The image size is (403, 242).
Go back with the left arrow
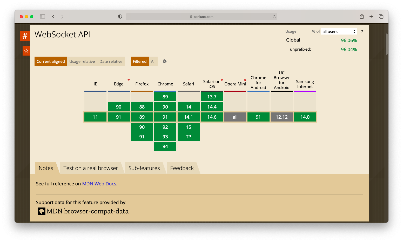pos(53,17)
